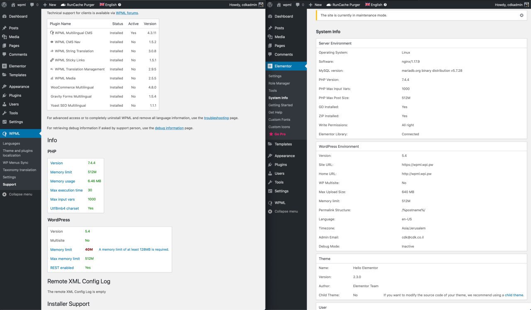This screenshot has width=531, height=310.
Task: Click the Asia/Jerusalem timezone value
Action: pos(414,228)
